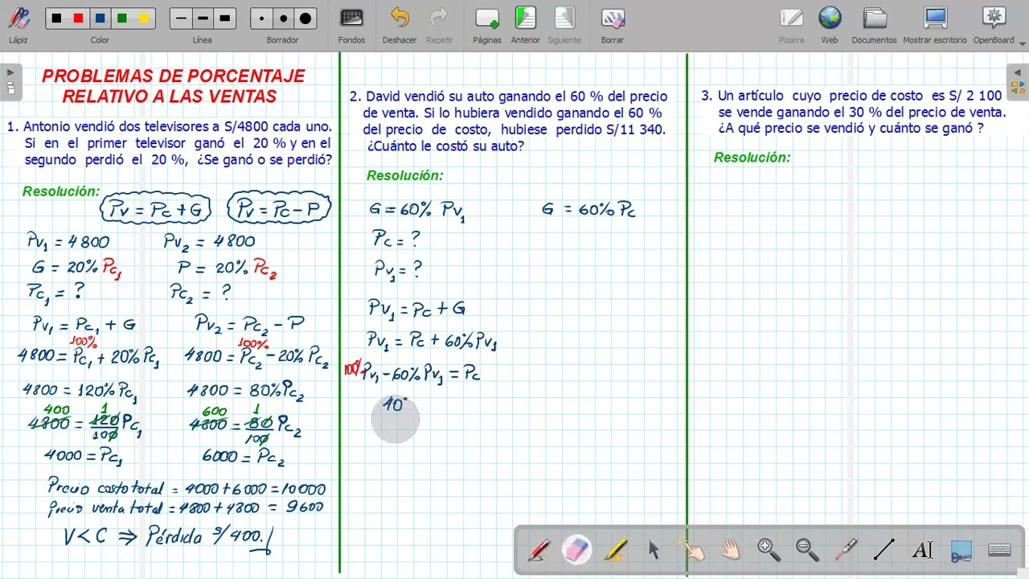Select the zoom in magnifier
The width and height of the screenshot is (1029, 579).
pos(769,550)
